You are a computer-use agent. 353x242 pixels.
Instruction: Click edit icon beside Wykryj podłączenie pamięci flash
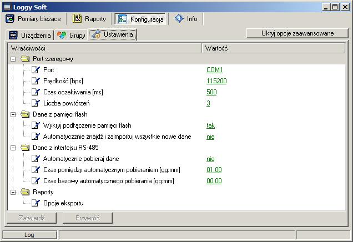[x=36, y=125]
